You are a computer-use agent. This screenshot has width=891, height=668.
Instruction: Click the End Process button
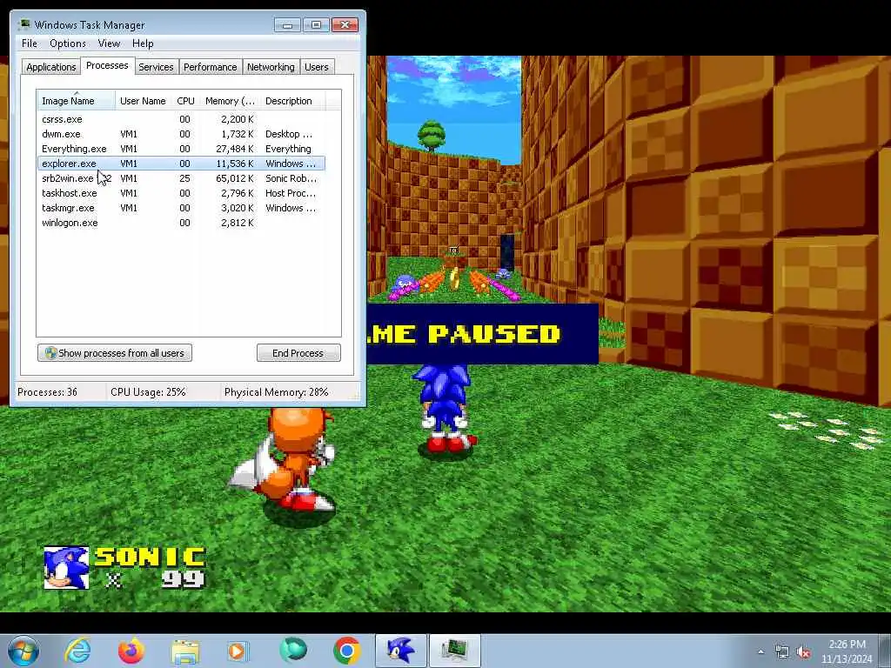(298, 353)
